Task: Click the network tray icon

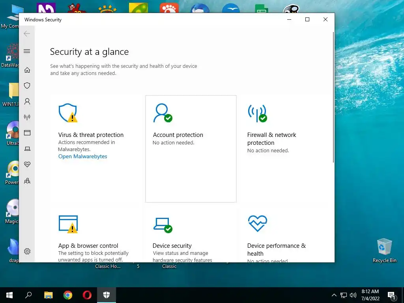Action: 344,295
